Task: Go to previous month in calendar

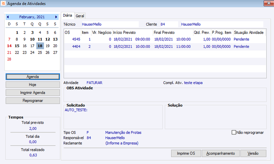Action: [8, 17]
